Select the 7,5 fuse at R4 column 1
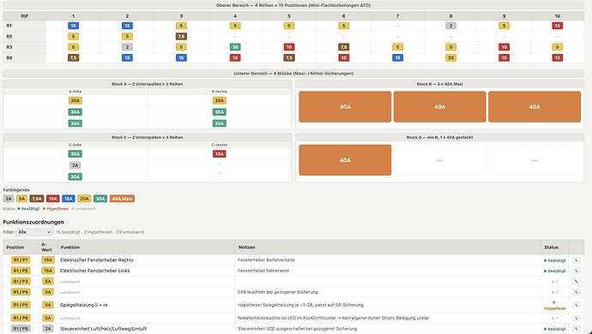The height and width of the screenshot is (334, 592). 73,57
